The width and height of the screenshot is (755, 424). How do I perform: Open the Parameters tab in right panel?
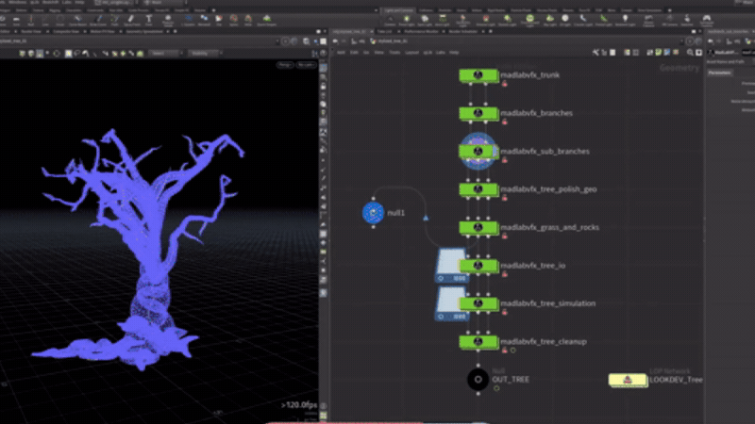[x=719, y=73]
